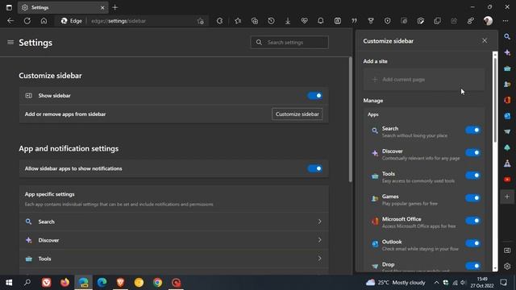Open Collections icon in toolbar
Image resolution: width=516 pixels, height=290 pixels.
click(x=255, y=21)
